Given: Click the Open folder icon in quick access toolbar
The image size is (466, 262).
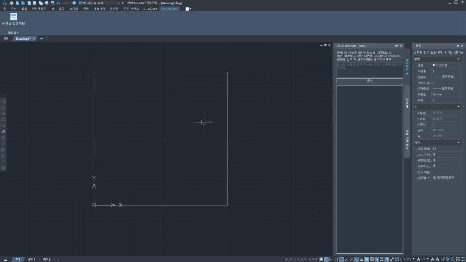Looking at the screenshot, I should pyautogui.click(x=23, y=3).
